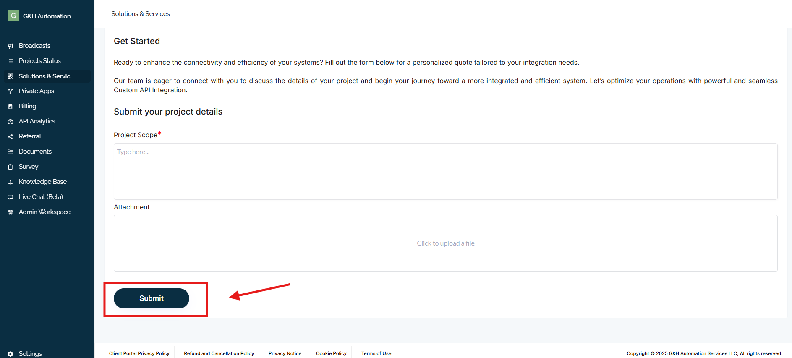
Task: Type in the Project Scope text area
Action: [445, 171]
